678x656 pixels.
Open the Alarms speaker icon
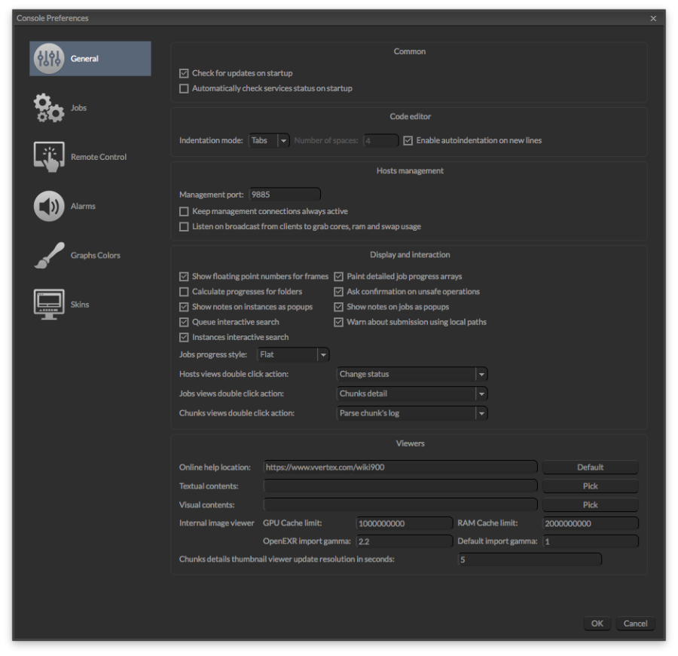pyautogui.click(x=48, y=205)
